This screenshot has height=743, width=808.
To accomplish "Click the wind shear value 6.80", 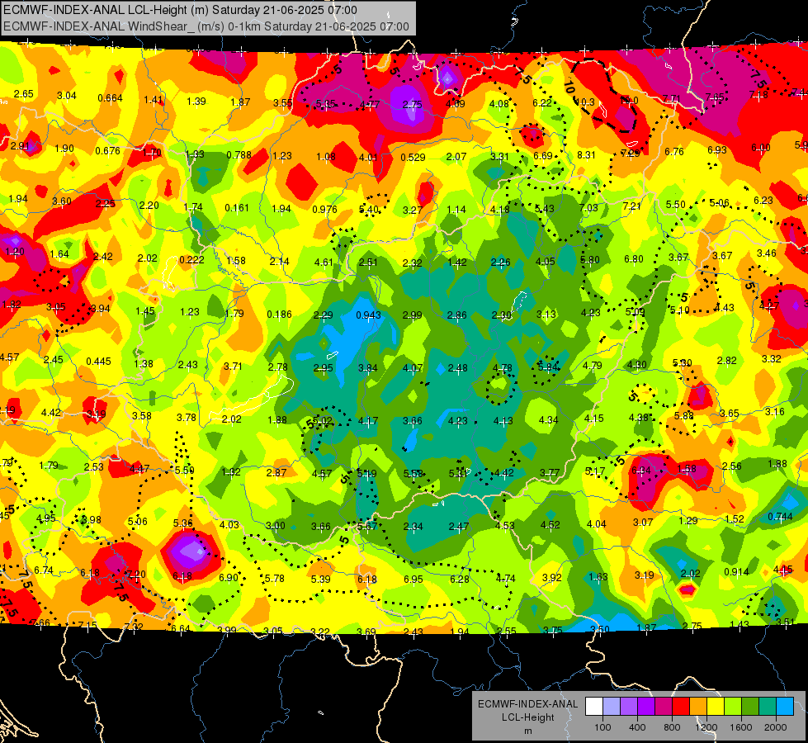I will [x=633, y=258].
